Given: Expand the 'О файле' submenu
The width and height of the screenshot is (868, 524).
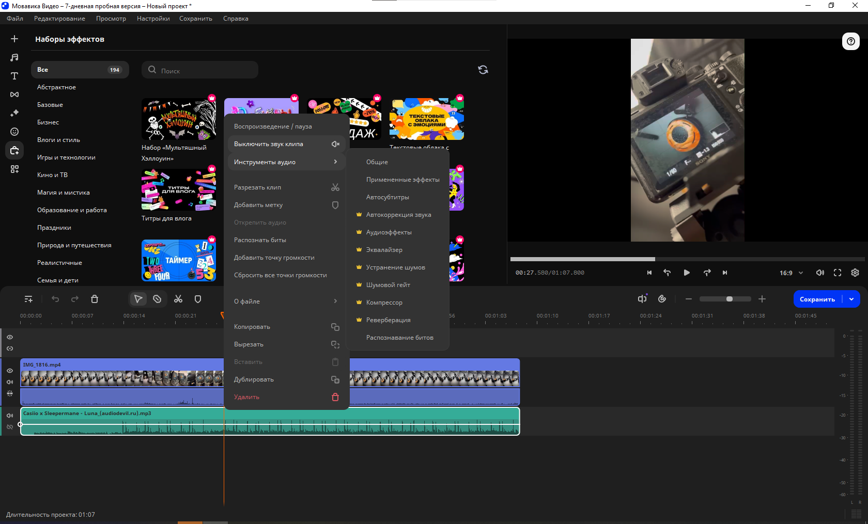Looking at the screenshot, I should 286,301.
